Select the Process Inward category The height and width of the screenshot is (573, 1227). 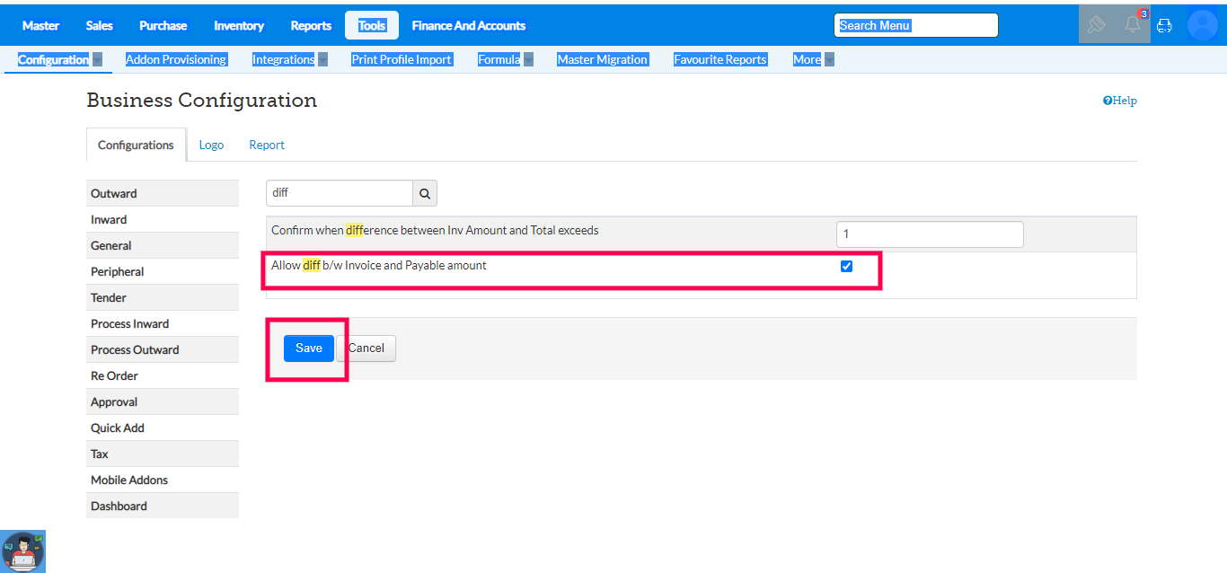click(x=163, y=323)
